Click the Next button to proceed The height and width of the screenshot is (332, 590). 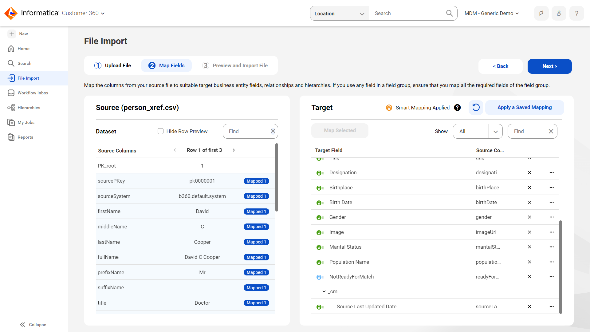(x=550, y=66)
